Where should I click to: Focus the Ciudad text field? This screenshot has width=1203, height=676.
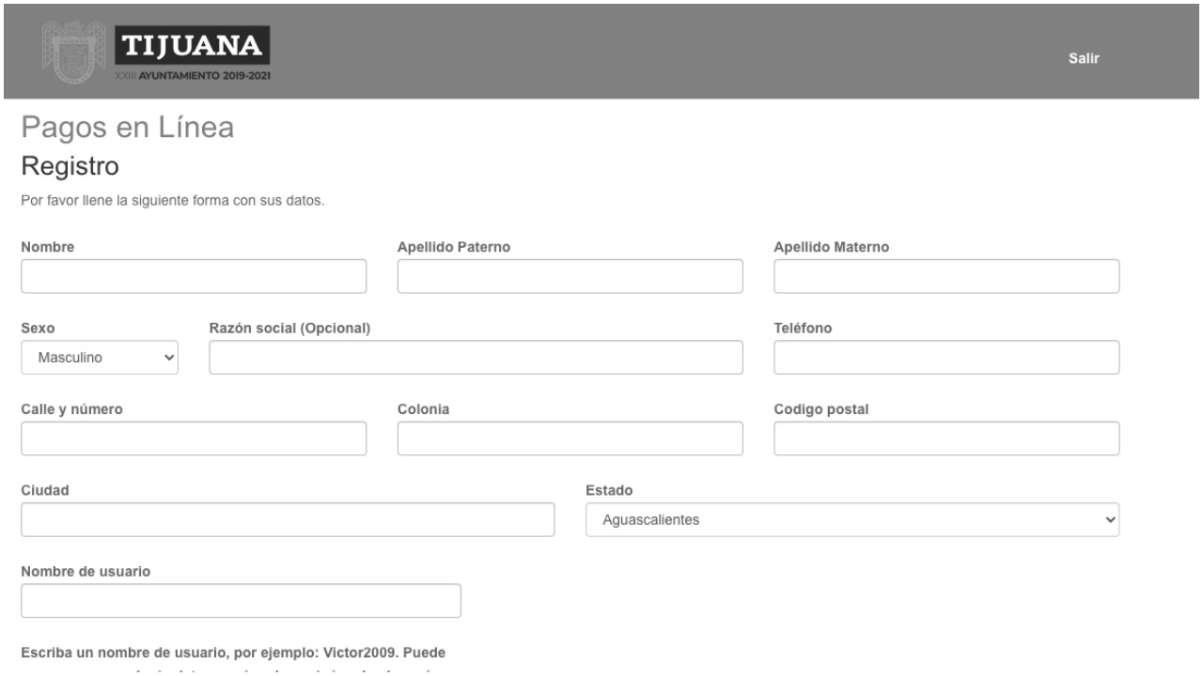coord(288,520)
